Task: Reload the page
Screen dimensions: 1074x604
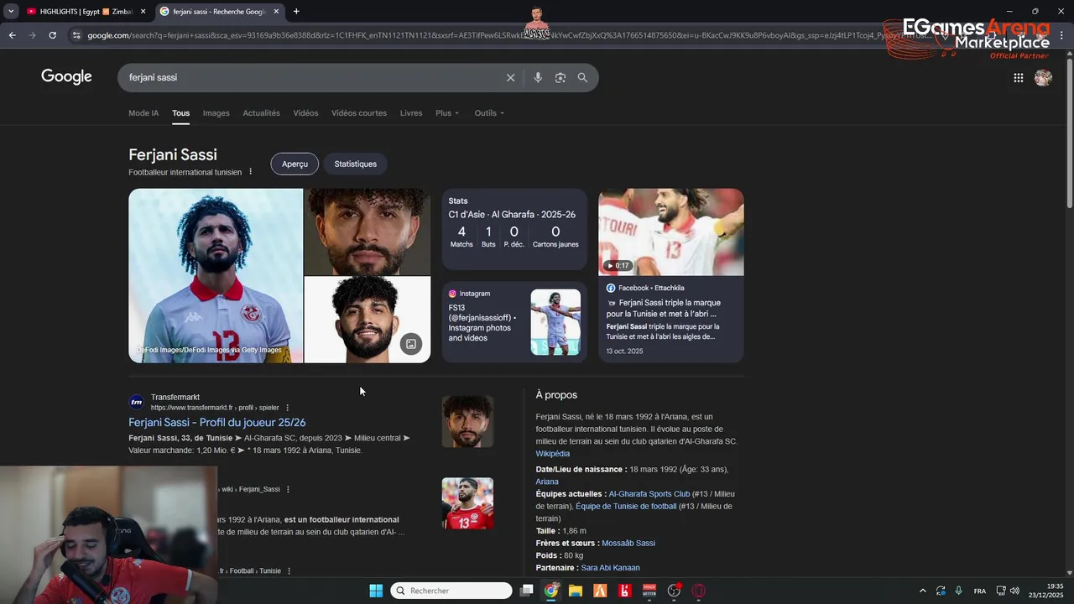Action: click(x=52, y=35)
